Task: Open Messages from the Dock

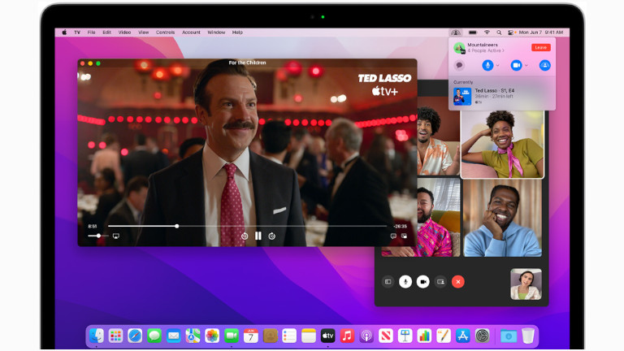Action: (154, 336)
